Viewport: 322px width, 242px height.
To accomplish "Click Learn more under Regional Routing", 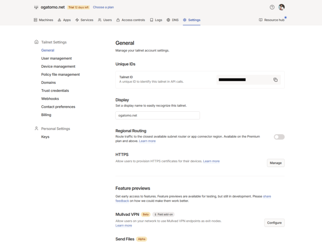I will pos(147,141).
